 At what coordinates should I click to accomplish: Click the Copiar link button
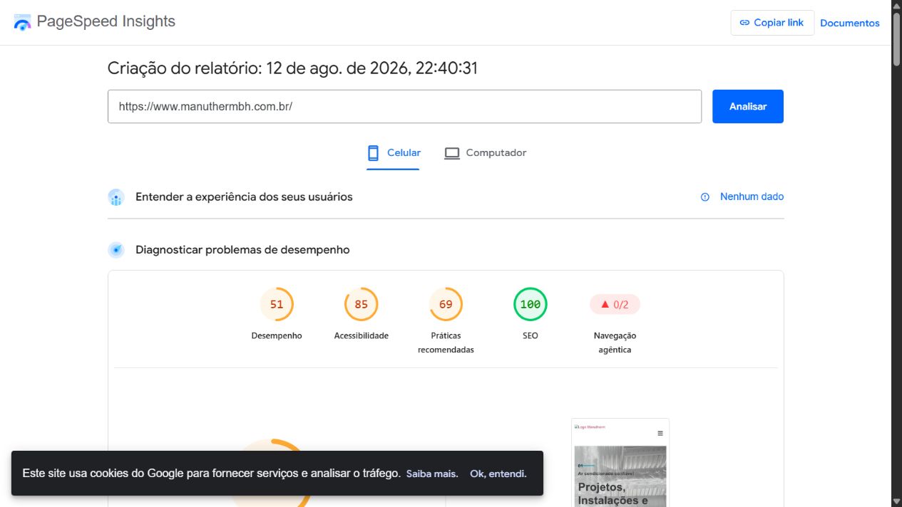pyautogui.click(x=772, y=23)
